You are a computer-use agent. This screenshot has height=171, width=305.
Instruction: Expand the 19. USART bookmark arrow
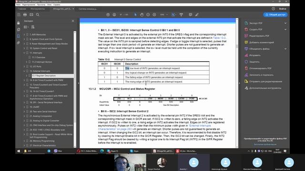[x=24, y=107]
